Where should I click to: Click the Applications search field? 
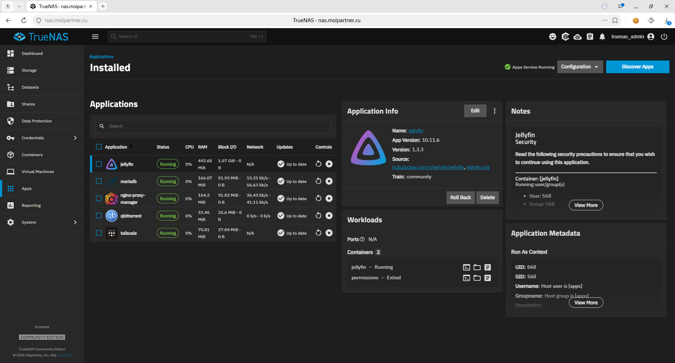pyautogui.click(x=218, y=126)
